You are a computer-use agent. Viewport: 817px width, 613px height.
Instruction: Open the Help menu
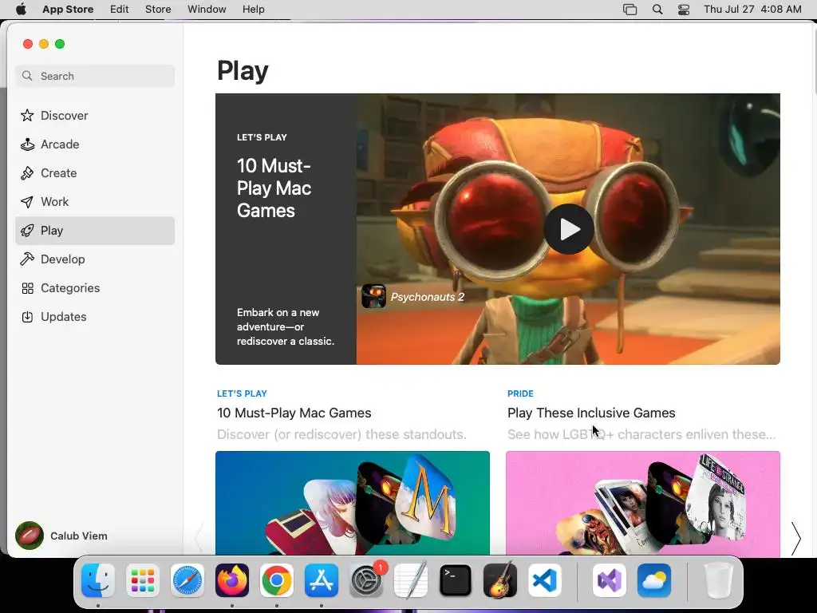[x=253, y=10]
